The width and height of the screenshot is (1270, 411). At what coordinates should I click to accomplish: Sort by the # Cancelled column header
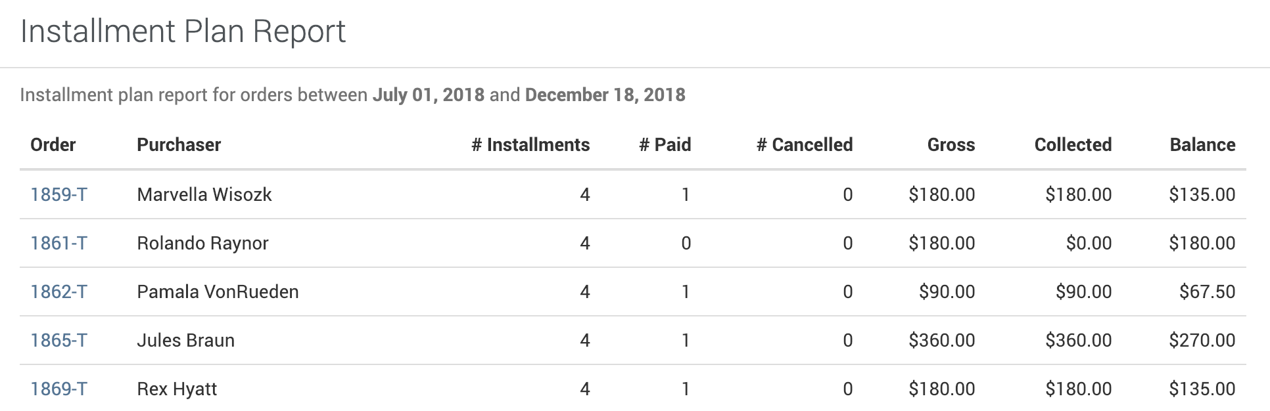[805, 144]
